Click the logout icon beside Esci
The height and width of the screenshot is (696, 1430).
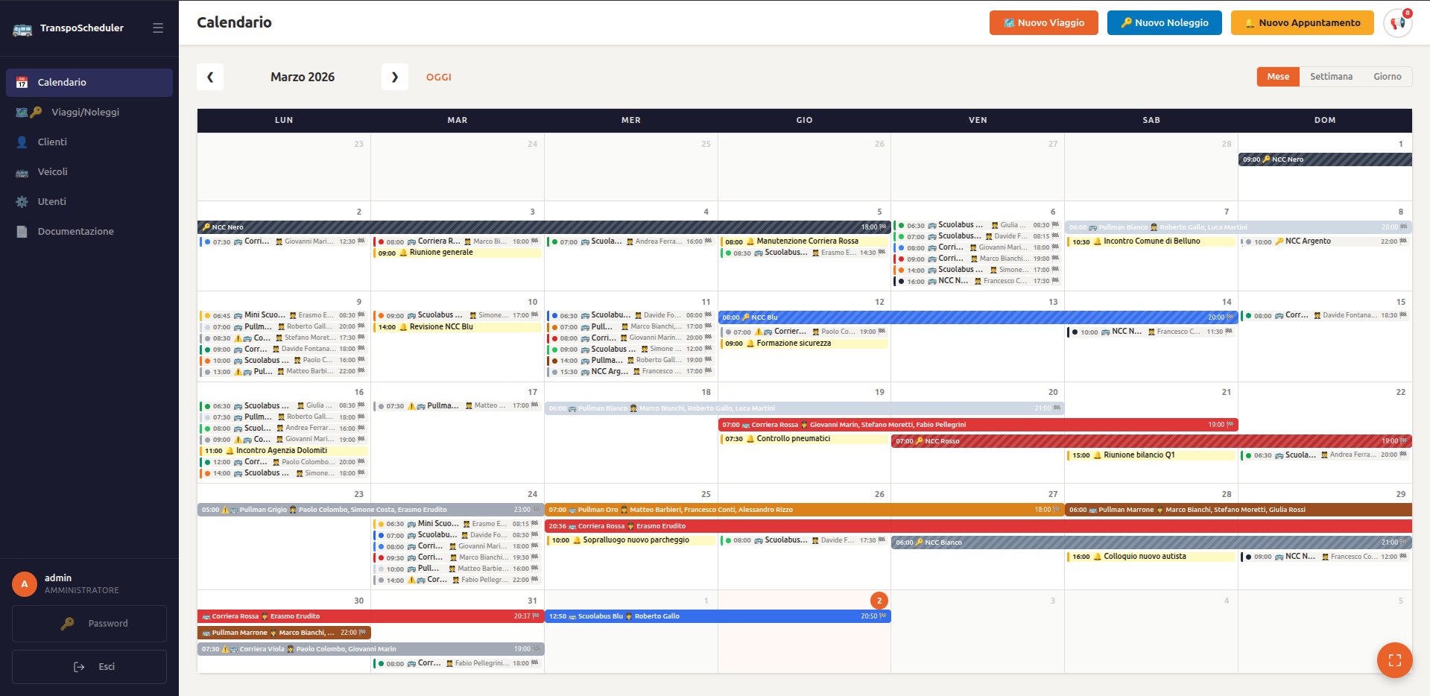point(79,666)
